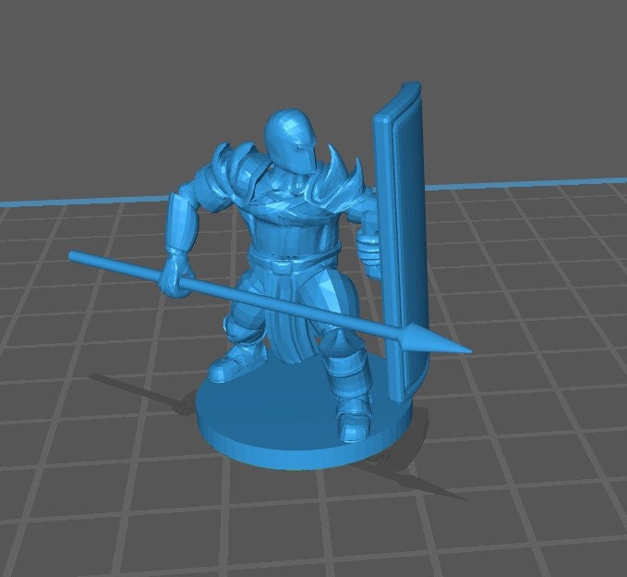Click the boot under the spear arm

(x=226, y=367)
